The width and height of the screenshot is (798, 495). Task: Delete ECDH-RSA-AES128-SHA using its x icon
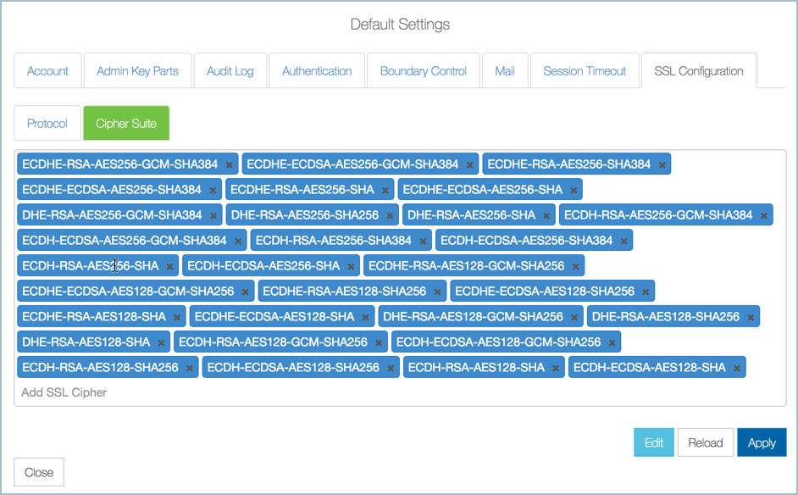[555, 368]
